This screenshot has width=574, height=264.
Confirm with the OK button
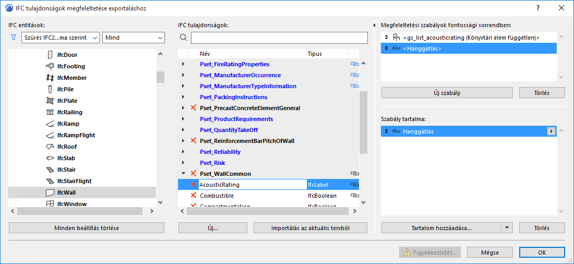[x=542, y=253]
